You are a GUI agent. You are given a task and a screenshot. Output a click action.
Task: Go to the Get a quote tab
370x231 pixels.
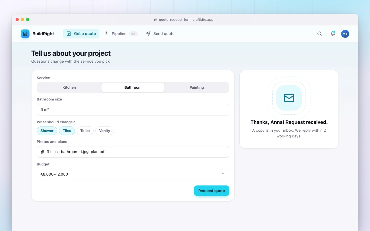tap(81, 34)
